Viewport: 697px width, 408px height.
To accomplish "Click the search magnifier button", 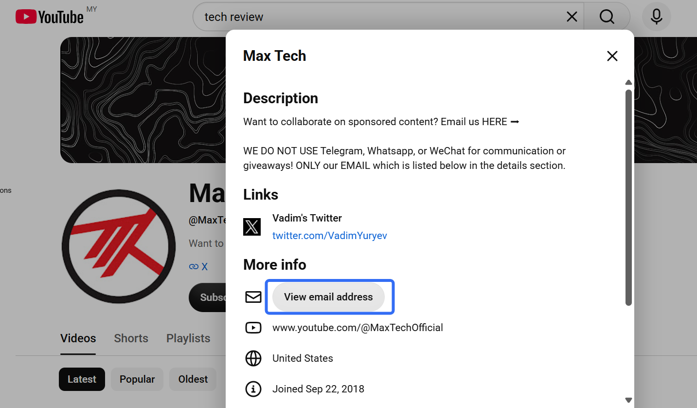I will tap(607, 17).
